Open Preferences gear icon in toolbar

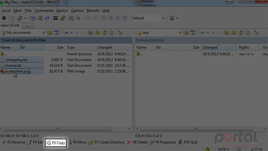[4, 18]
